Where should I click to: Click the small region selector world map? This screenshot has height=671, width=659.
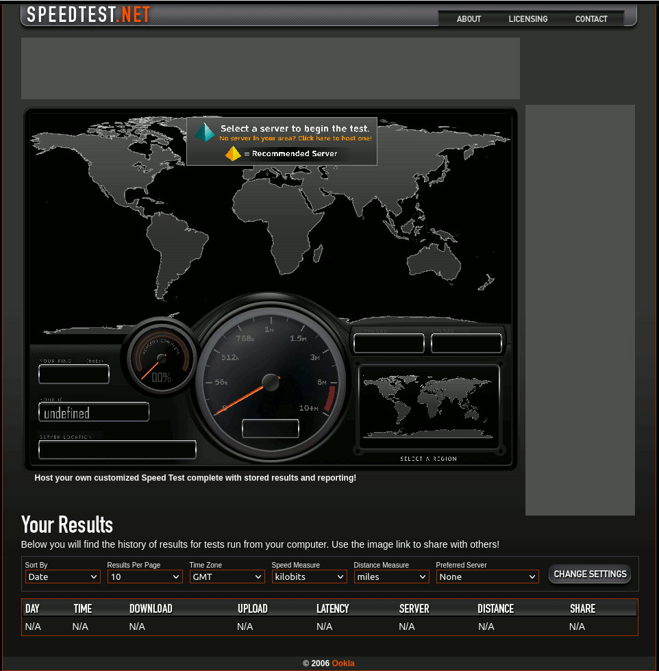tap(429, 407)
